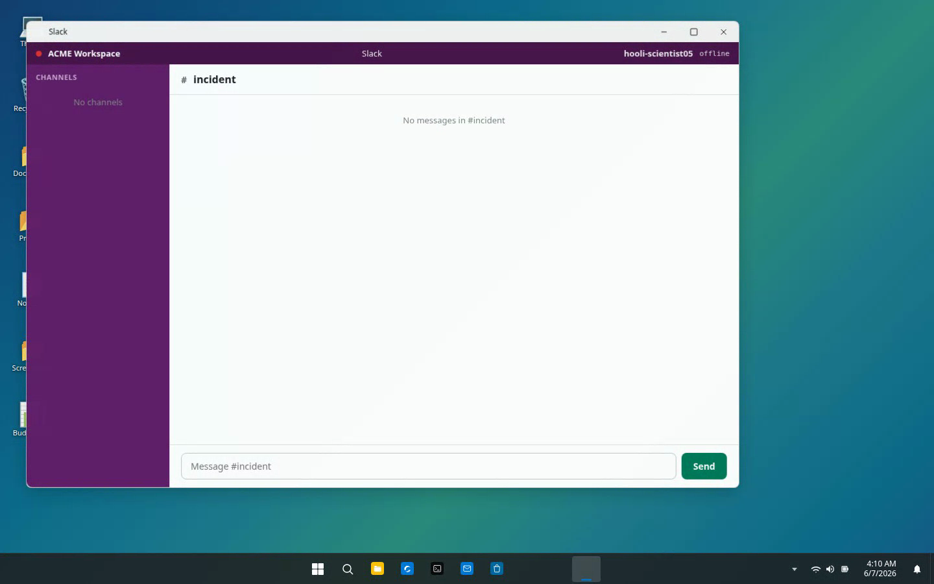Click the incident channel title

[215, 79]
